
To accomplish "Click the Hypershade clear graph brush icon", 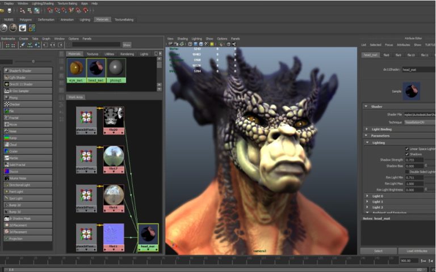I will click(x=23, y=45).
